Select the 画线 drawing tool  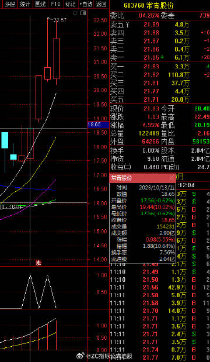(x=40, y=4)
